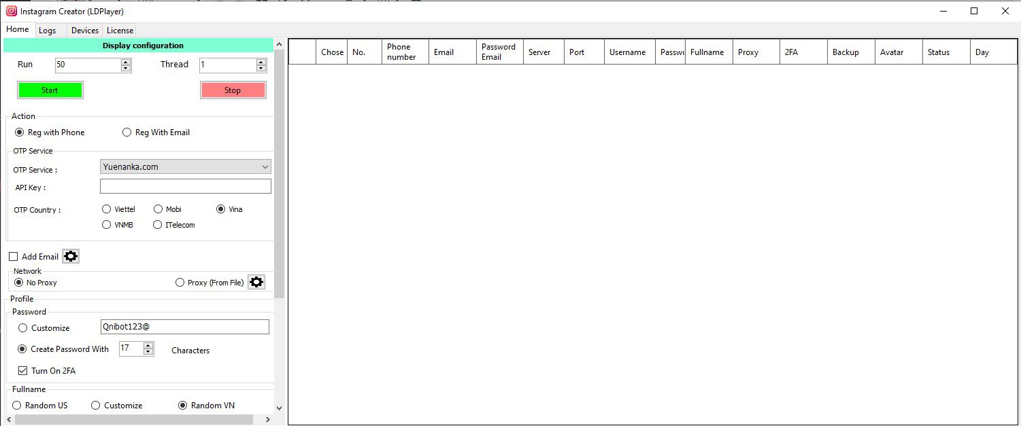
Task: Maximize the Instagram Creator window
Action: click(974, 11)
